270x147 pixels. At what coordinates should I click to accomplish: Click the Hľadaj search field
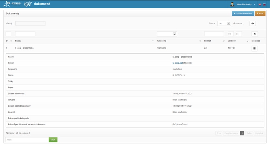point(30,23)
